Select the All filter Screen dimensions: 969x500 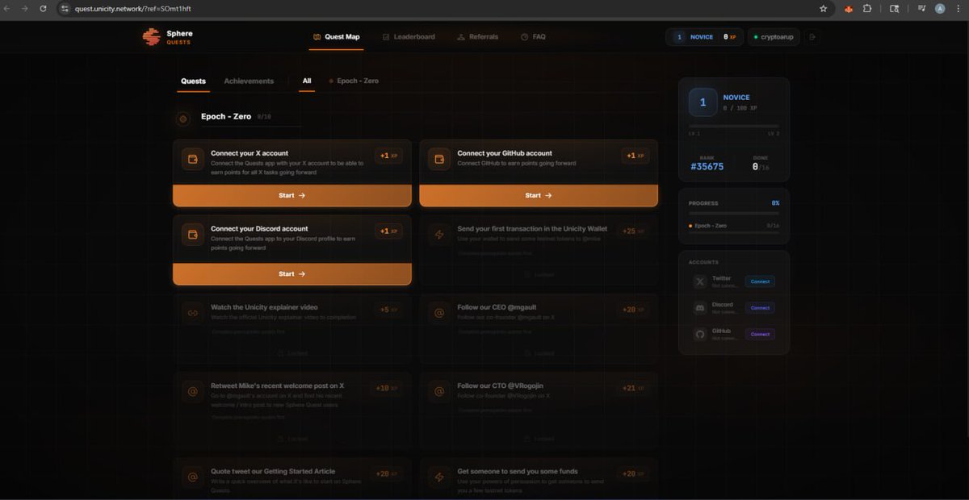[x=307, y=81]
